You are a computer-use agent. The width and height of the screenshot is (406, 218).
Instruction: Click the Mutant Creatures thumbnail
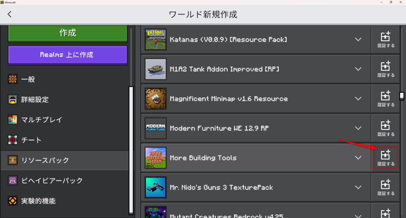coord(155,212)
